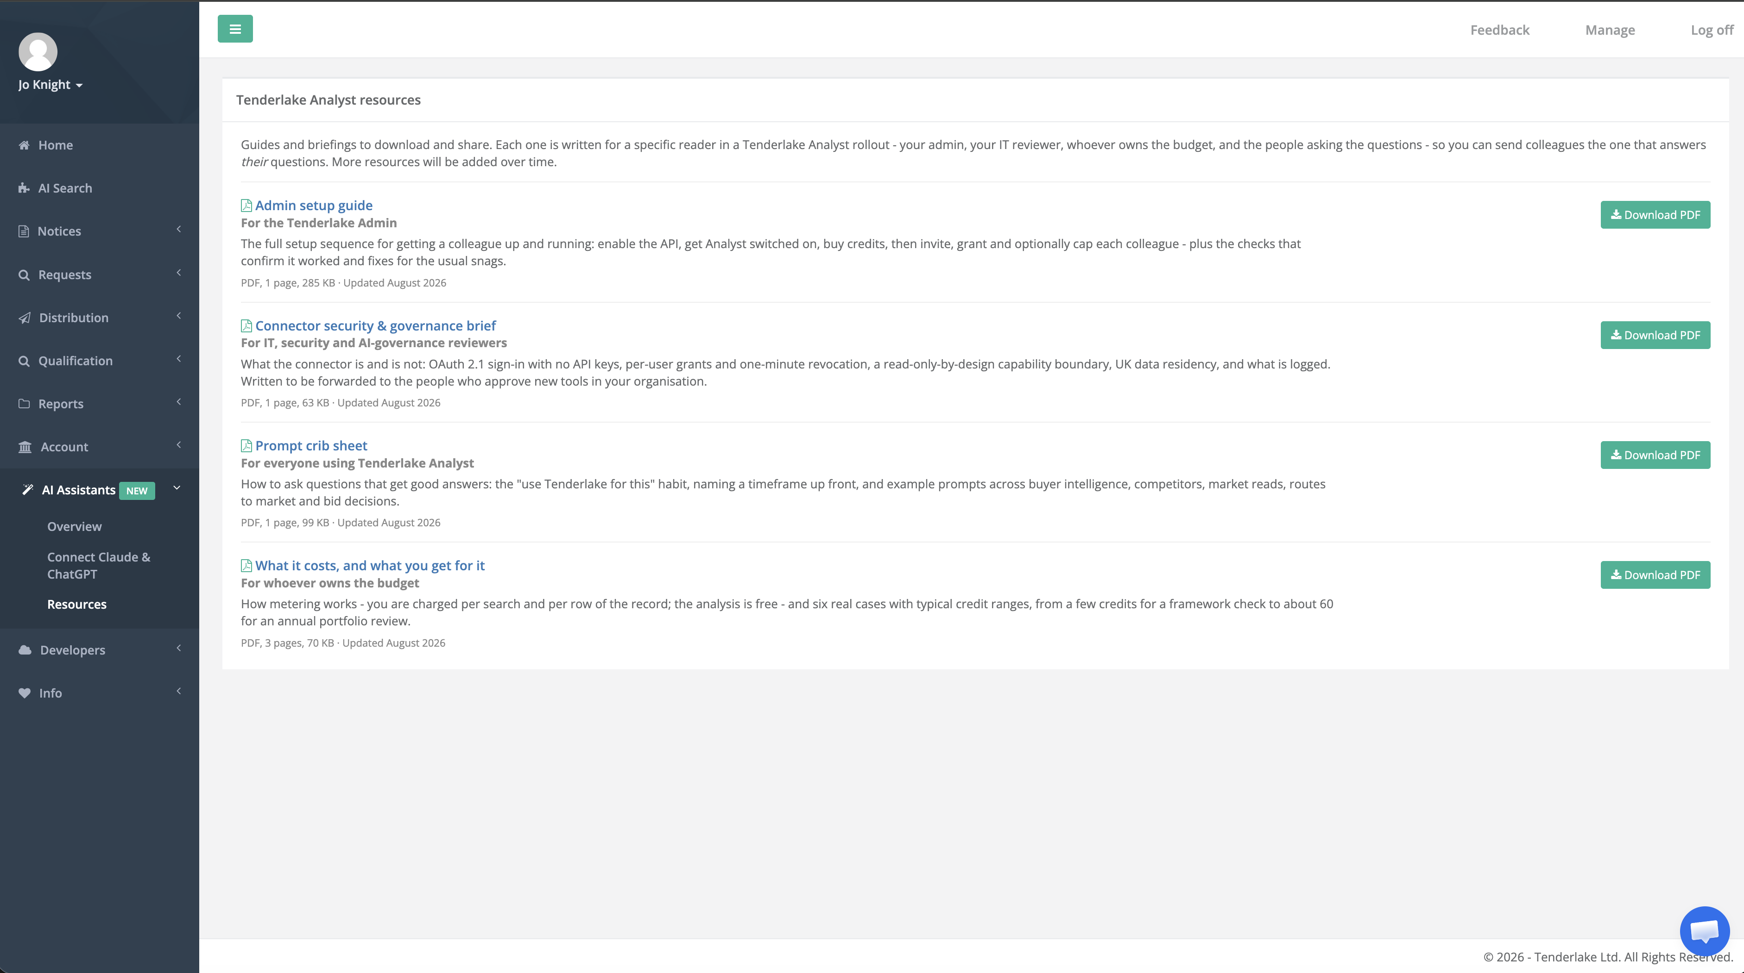The width and height of the screenshot is (1744, 973).
Task: Click 'PDF, 1 page, 63 KB' metadata
Action: [285, 403]
